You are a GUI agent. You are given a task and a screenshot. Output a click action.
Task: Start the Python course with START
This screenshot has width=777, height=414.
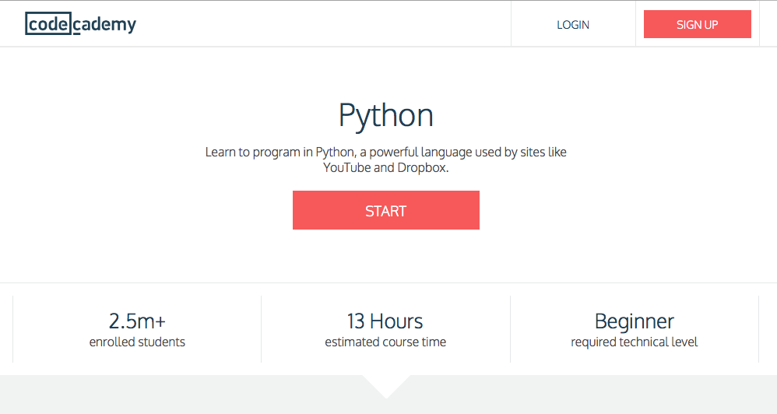pyautogui.click(x=386, y=210)
